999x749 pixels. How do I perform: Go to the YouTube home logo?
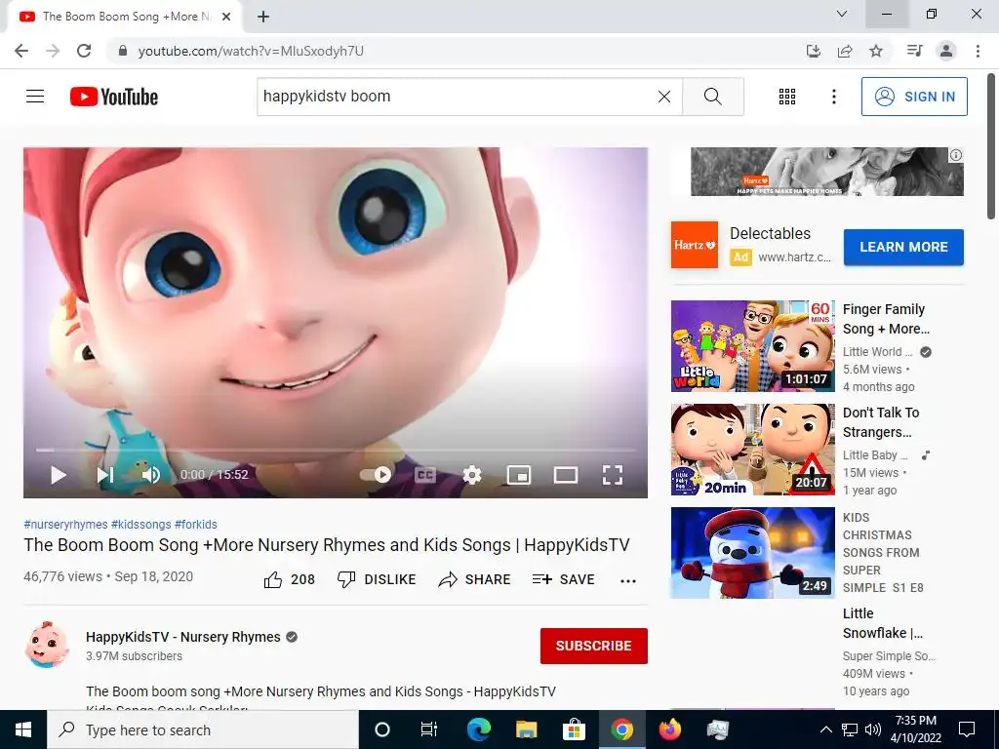[114, 97]
